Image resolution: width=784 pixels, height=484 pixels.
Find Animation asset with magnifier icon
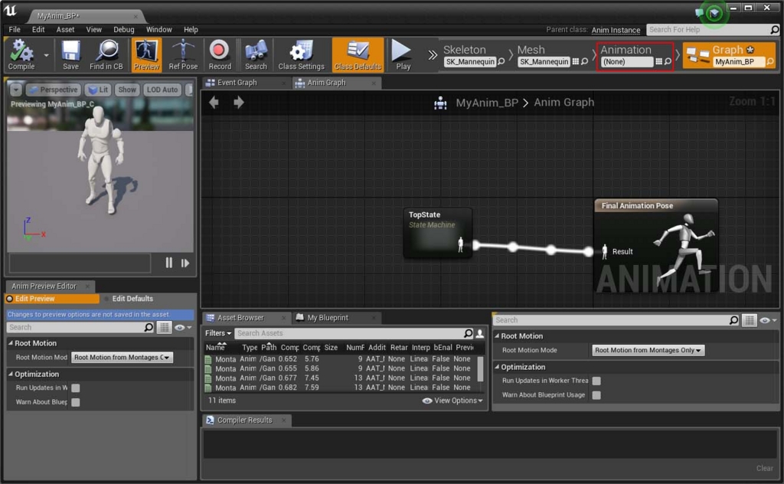tap(668, 61)
